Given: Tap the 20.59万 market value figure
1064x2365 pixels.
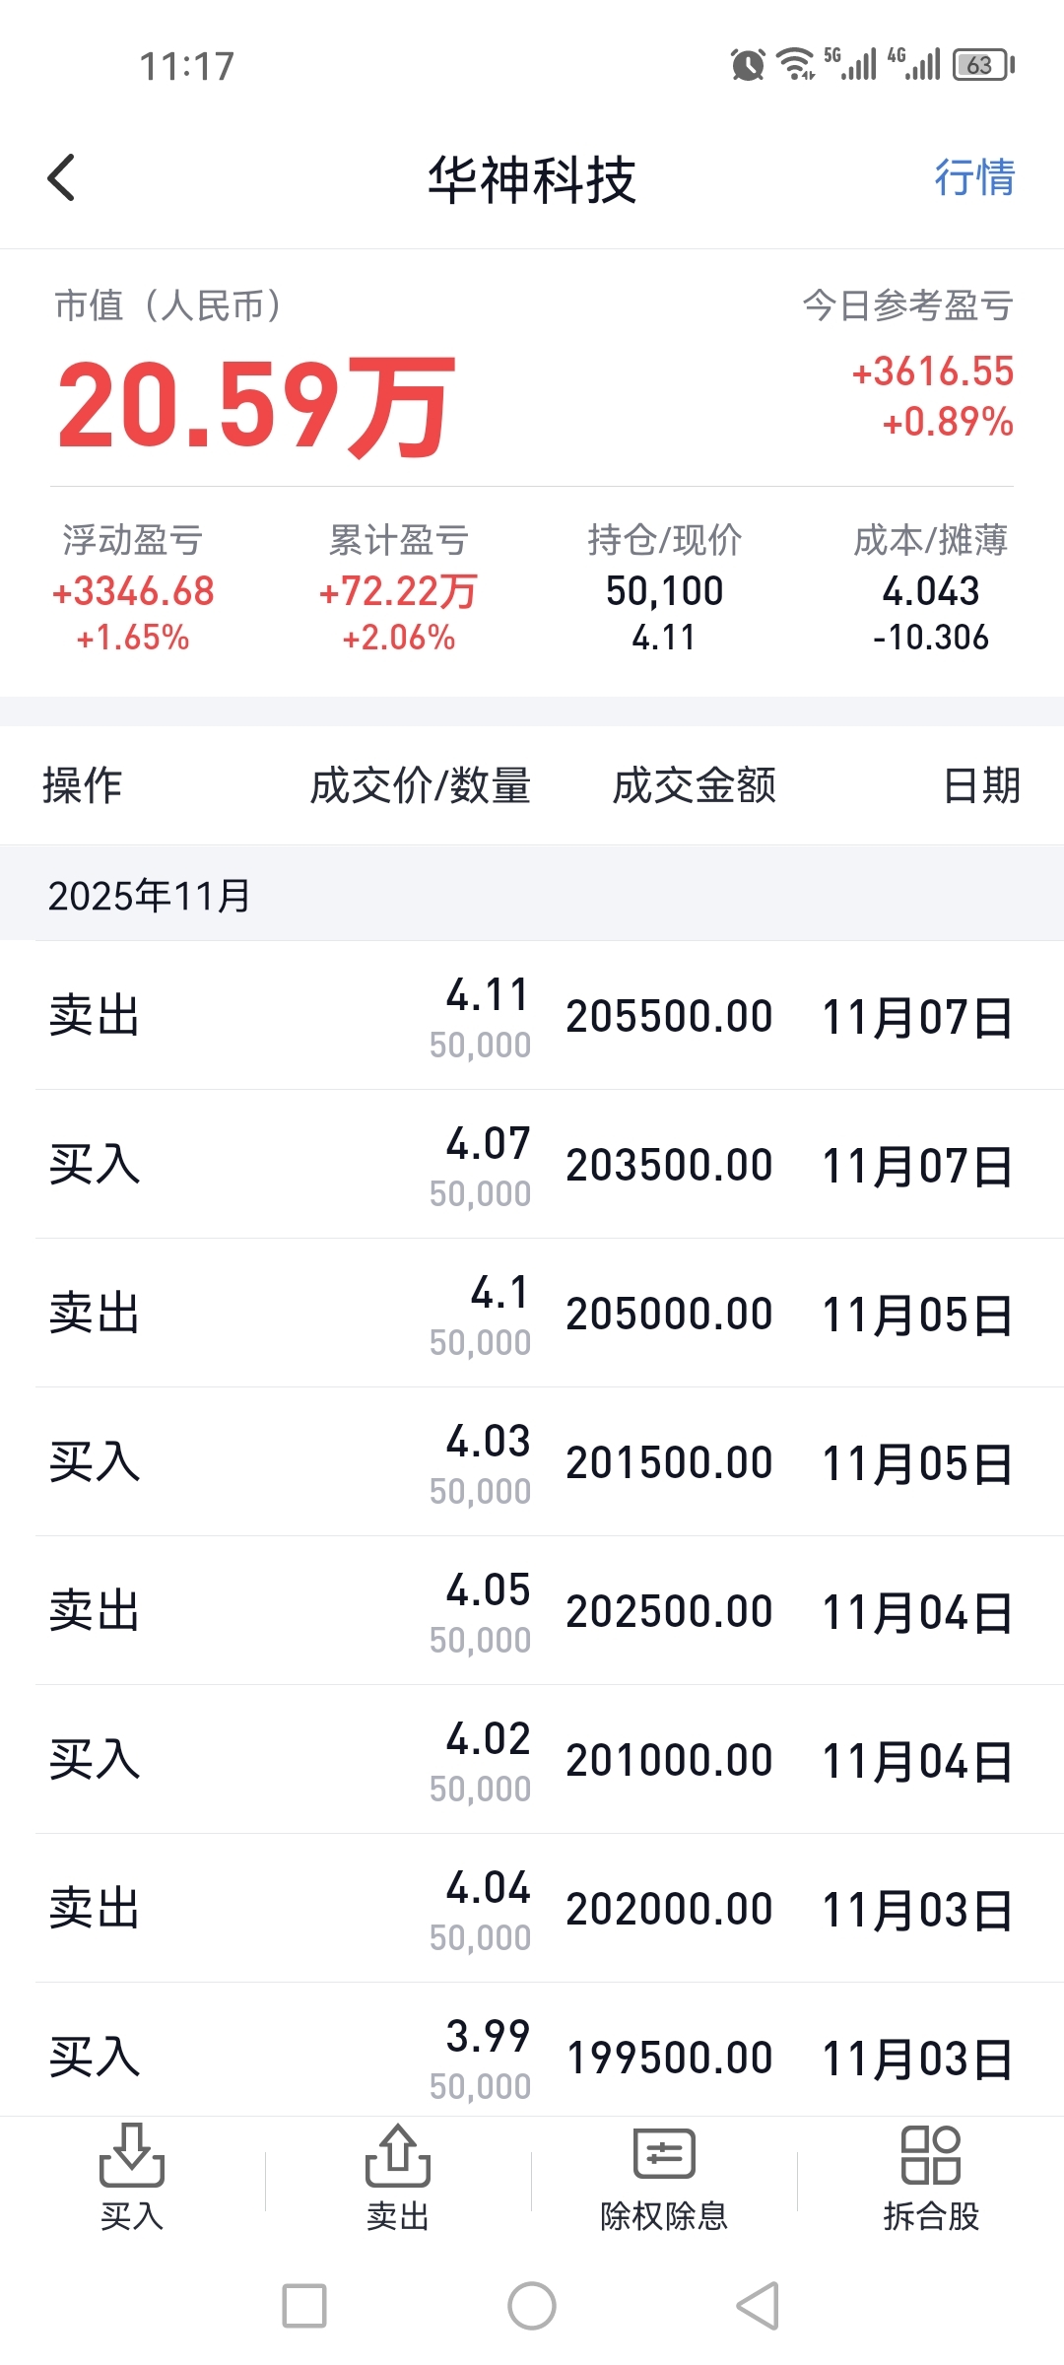Looking at the screenshot, I should click(x=256, y=404).
